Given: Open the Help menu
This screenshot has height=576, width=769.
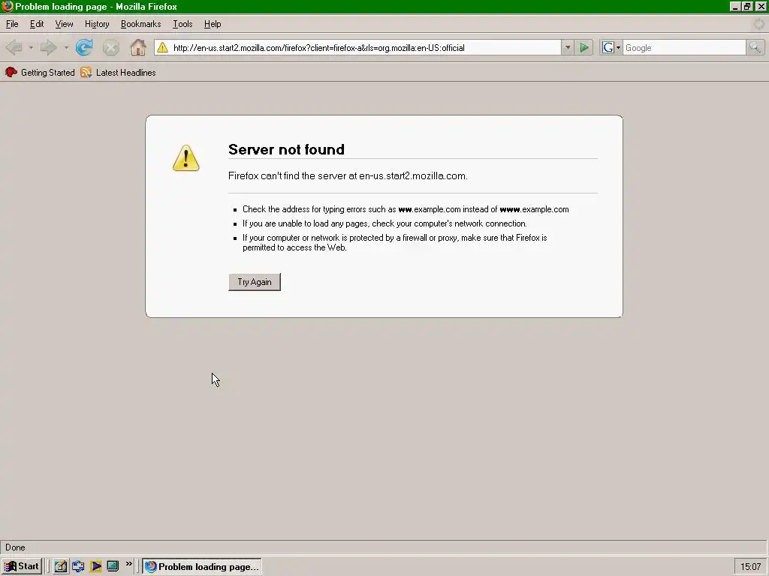Looking at the screenshot, I should tap(213, 24).
